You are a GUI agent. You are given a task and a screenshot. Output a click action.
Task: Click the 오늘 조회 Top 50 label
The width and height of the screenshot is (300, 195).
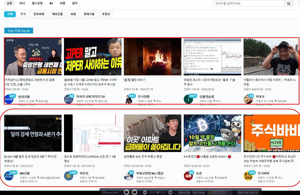point(19,31)
